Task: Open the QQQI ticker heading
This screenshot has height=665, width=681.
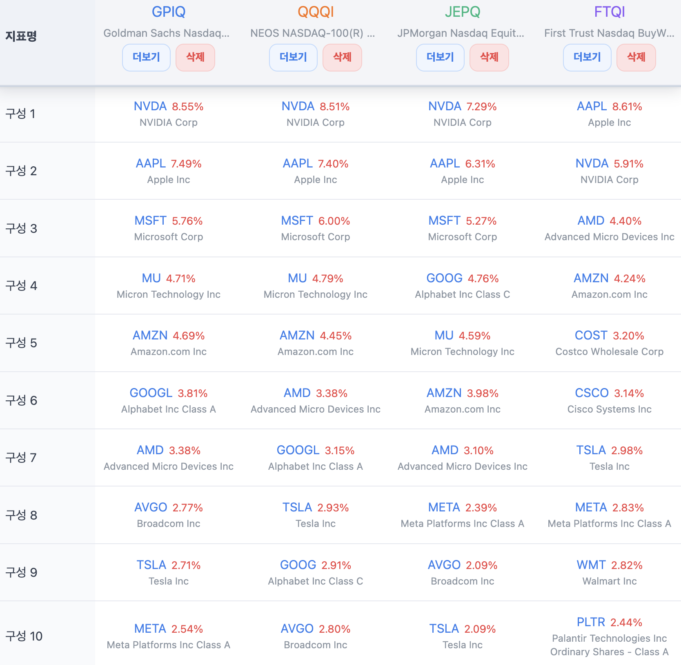Action: pyautogui.click(x=316, y=12)
